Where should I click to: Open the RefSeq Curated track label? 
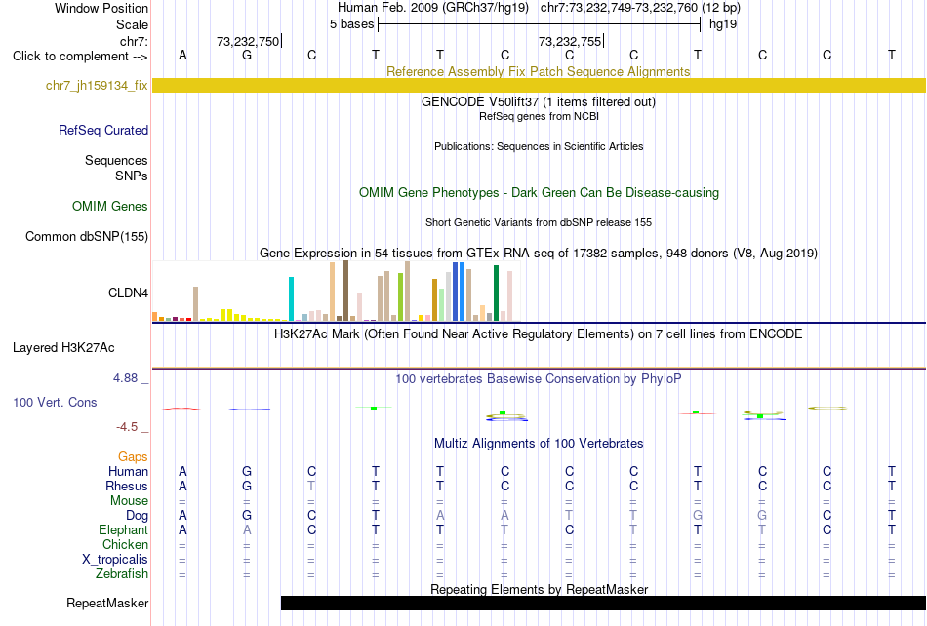[x=102, y=130]
